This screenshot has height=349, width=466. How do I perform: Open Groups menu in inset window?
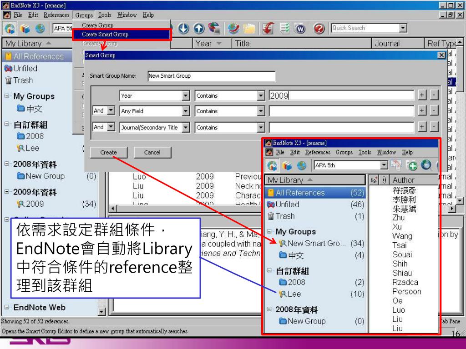pyautogui.click(x=344, y=152)
